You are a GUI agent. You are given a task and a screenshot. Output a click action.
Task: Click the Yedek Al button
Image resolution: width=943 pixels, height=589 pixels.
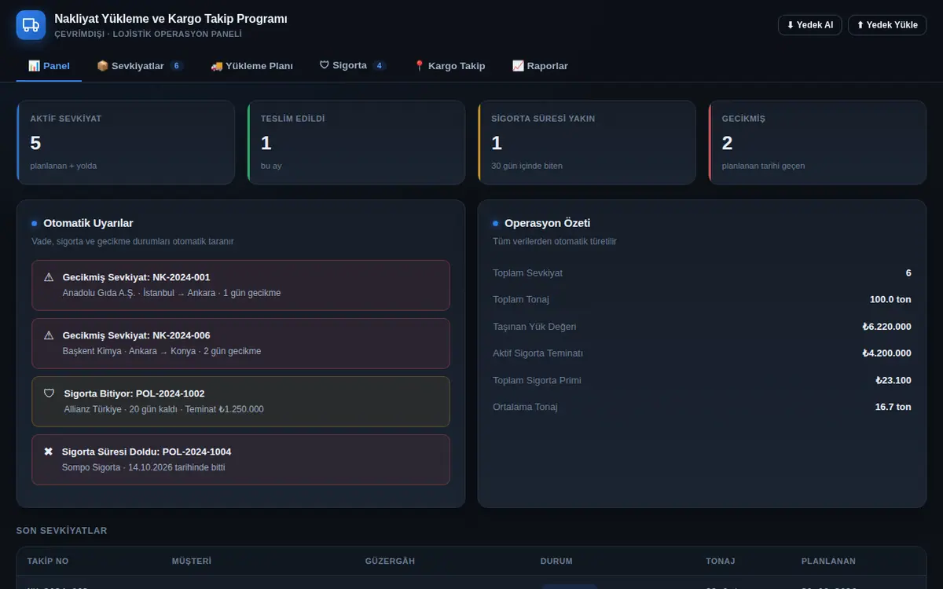pos(809,25)
